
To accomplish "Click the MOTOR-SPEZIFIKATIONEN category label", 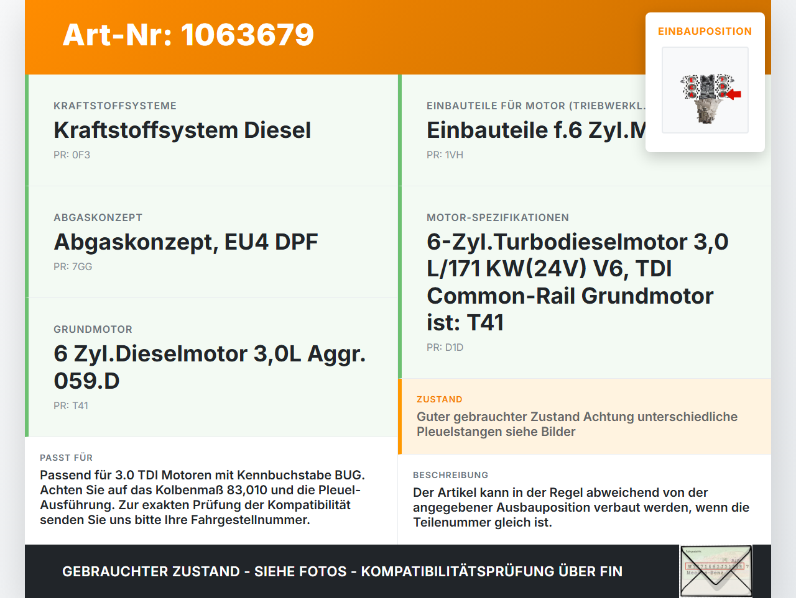I will pyautogui.click(x=498, y=218).
